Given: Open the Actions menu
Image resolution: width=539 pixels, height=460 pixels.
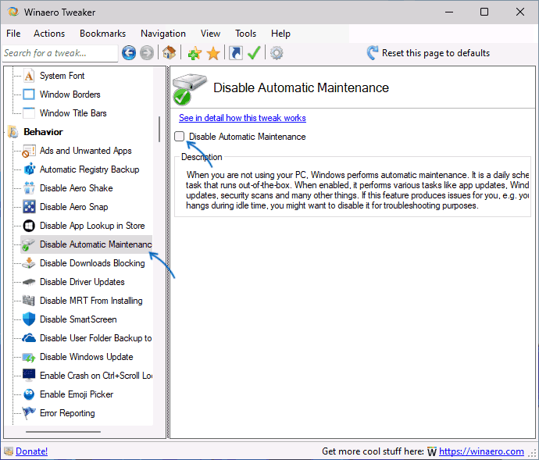Looking at the screenshot, I should click(49, 34).
